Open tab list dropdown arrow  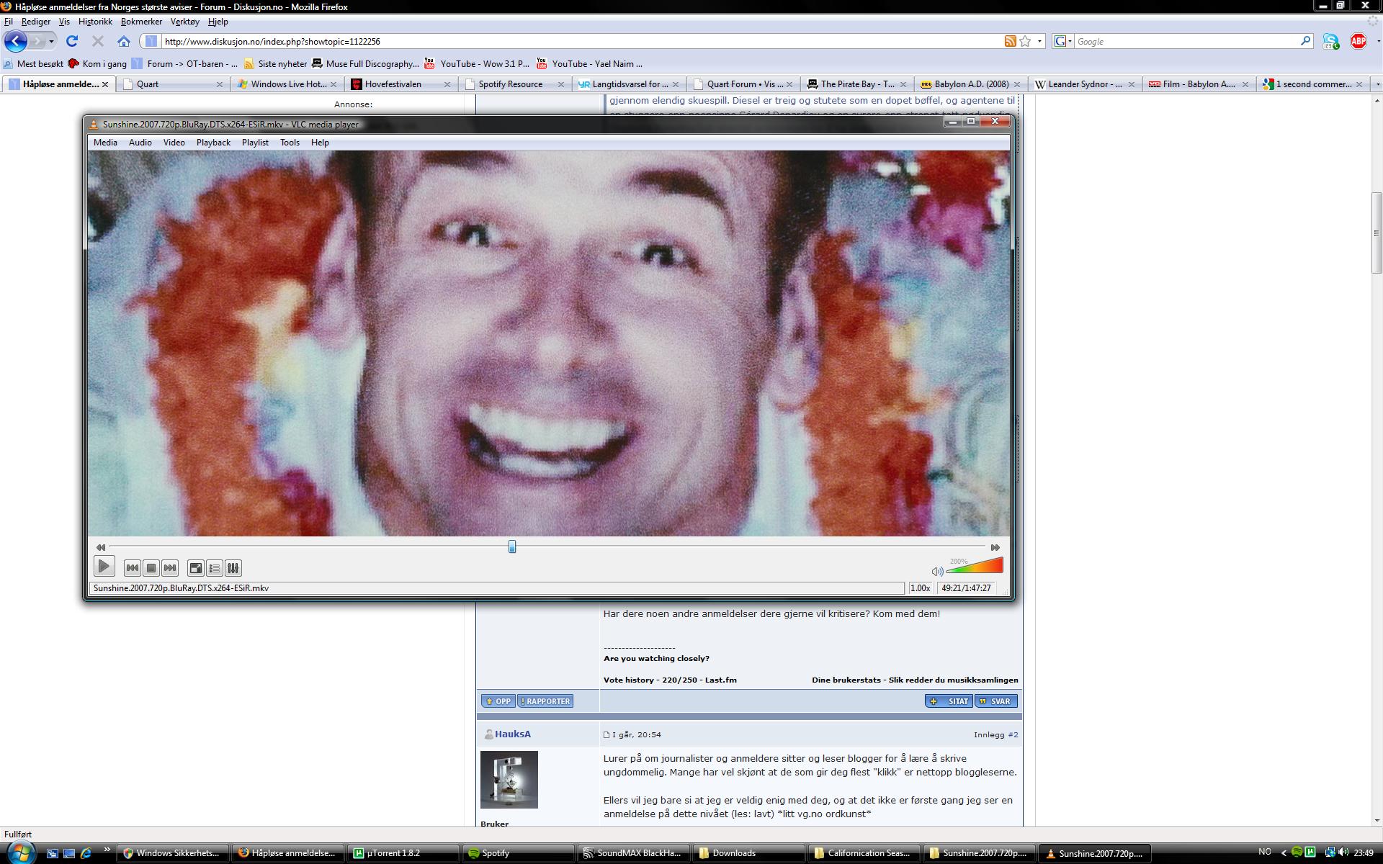coord(1377,84)
